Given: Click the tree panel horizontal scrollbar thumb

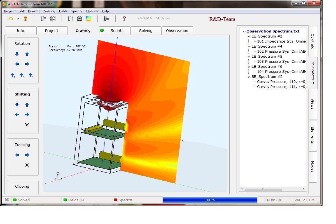Looking at the screenshot, I should point(263,189).
